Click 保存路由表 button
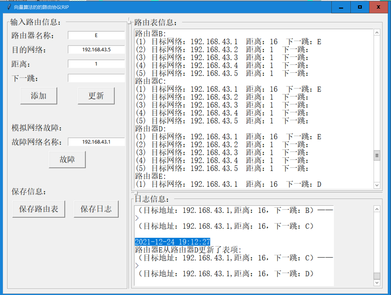Screen dimensions: 391x295 pos(39,209)
